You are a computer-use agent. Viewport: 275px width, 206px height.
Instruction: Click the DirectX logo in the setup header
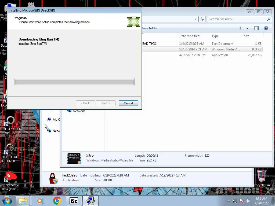[x=133, y=22]
